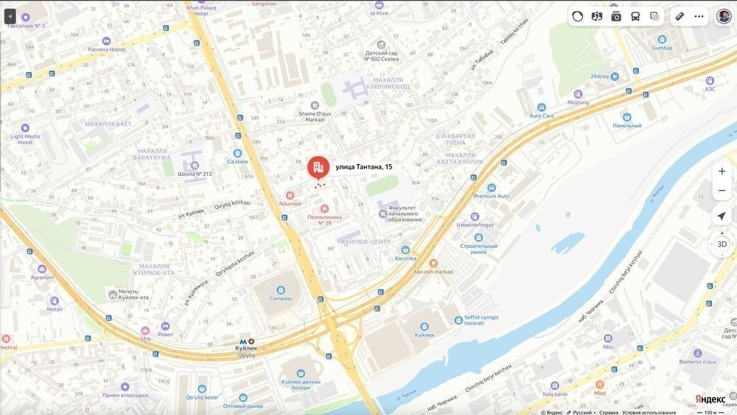Open the traffic layer icon in toolbar
This screenshot has height=415, width=737.
click(578, 16)
